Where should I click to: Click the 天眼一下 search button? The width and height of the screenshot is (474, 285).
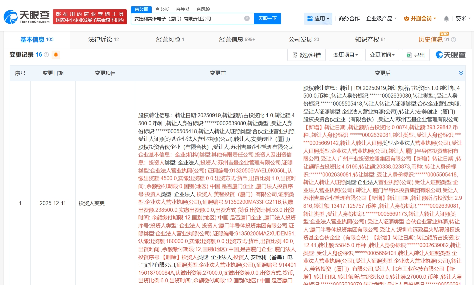(x=267, y=19)
